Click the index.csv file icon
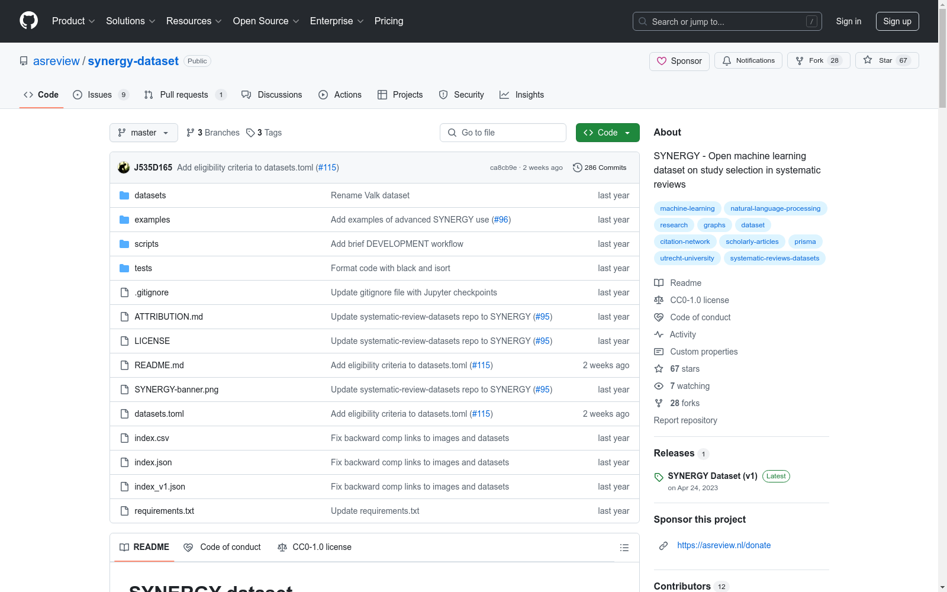The height and width of the screenshot is (592, 947). pyautogui.click(x=124, y=438)
